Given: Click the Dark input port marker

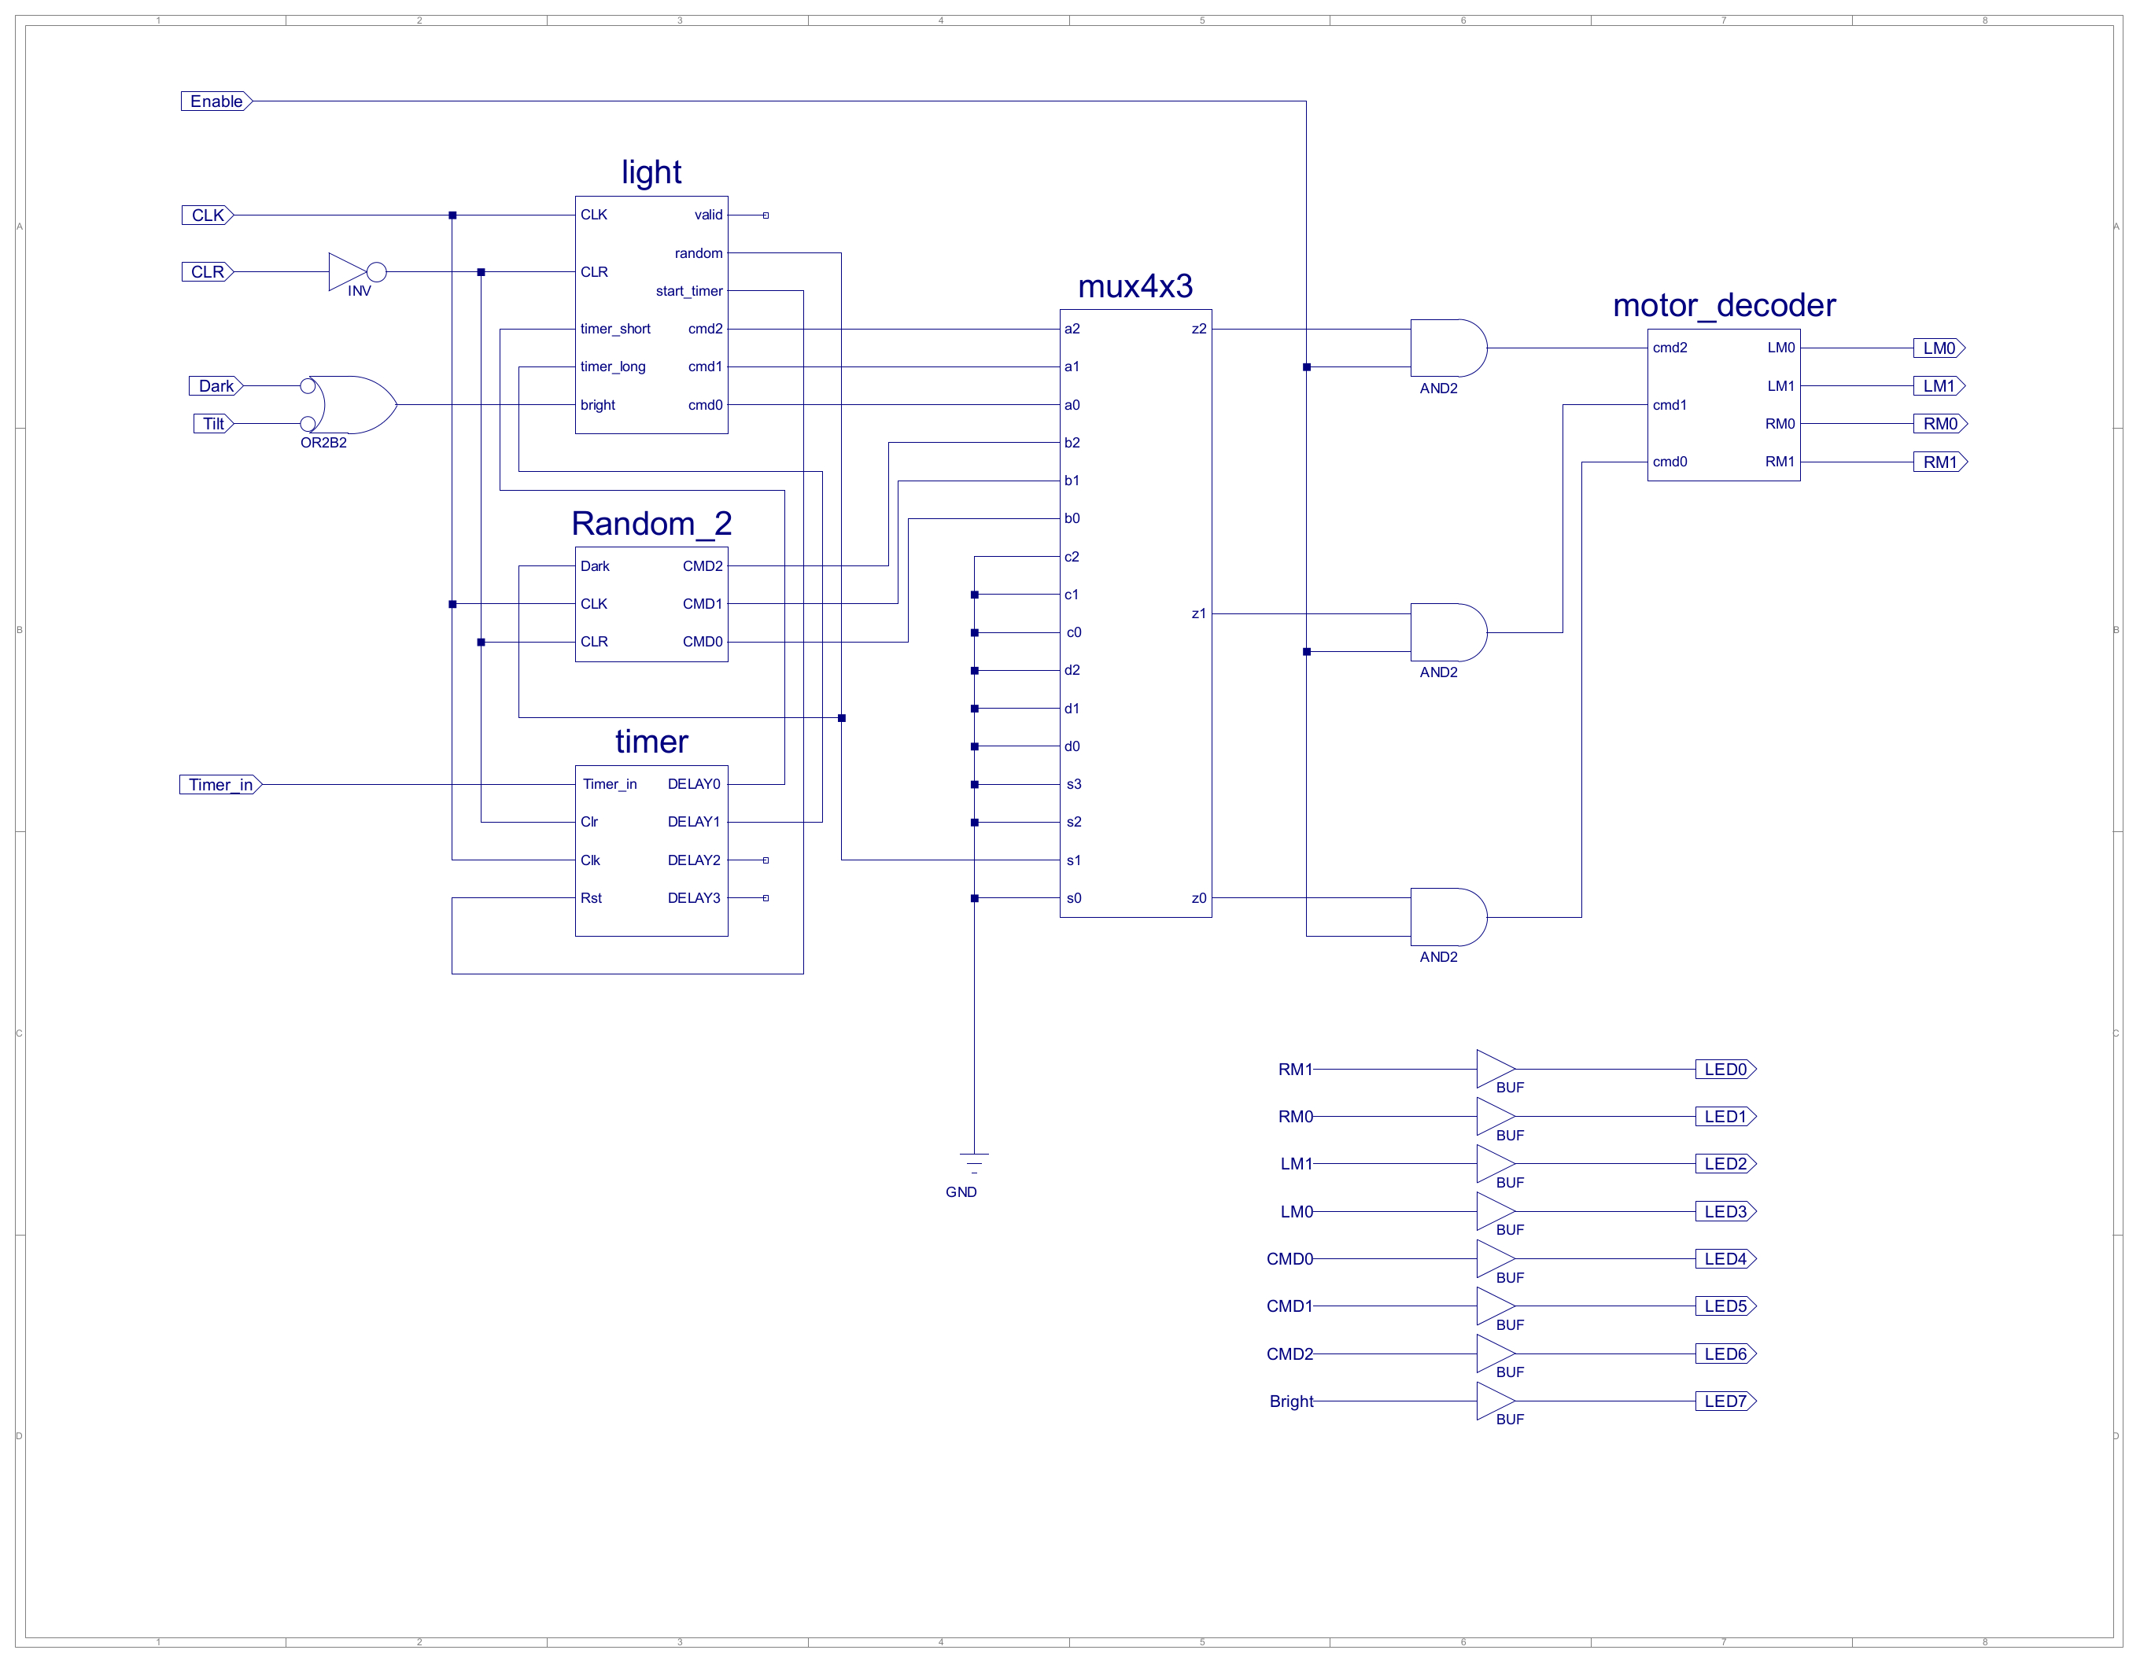Looking at the screenshot, I should click(x=216, y=386).
